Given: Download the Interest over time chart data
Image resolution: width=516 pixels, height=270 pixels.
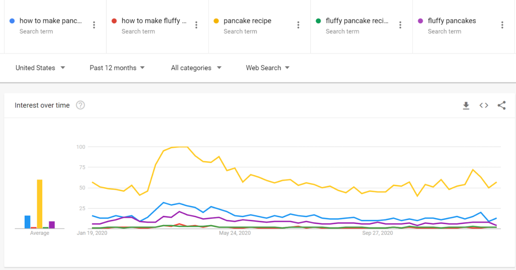Looking at the screenshot, I should [466, 105].
